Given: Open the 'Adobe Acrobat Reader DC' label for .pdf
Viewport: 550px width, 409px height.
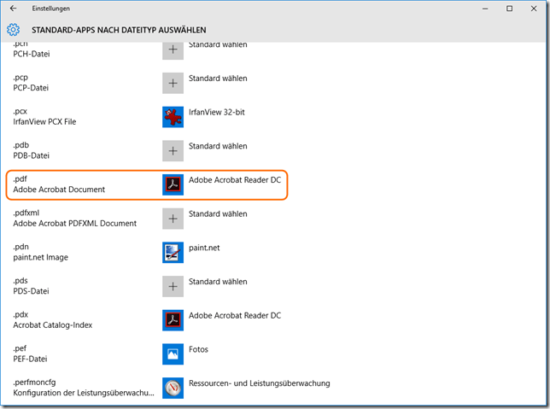Looking at the screenshot, I should pos(235,180).
